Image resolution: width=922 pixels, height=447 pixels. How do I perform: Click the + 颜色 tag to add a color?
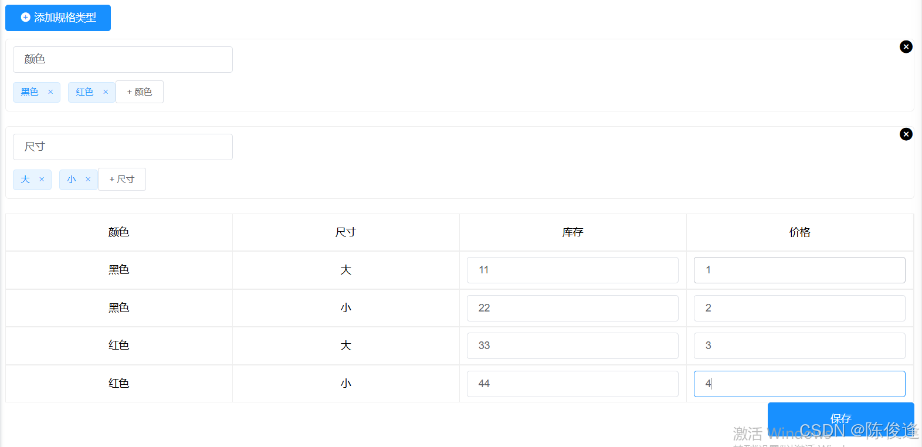pos(139,92)
